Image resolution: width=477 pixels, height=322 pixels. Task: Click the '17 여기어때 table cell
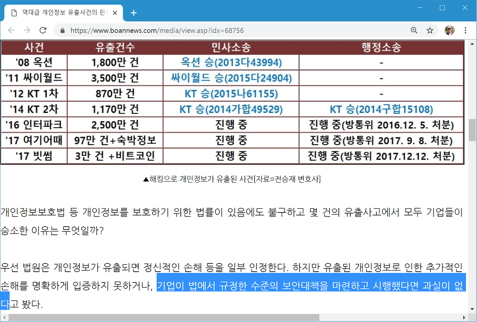pyautogui.click(x=34, y=140)
